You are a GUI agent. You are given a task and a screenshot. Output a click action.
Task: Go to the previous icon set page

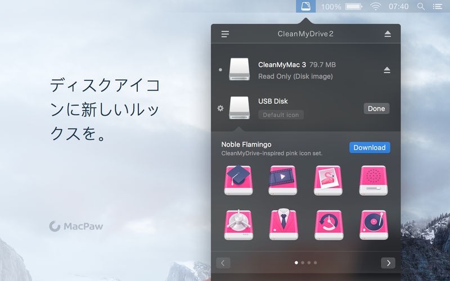(223, 263)
